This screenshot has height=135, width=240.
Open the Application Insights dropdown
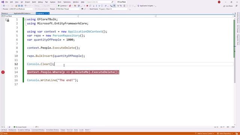(x=146, y=6)
